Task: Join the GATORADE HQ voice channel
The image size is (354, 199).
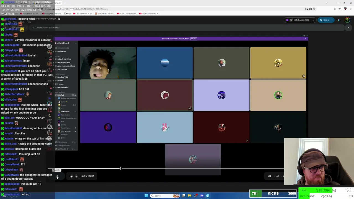Action: (x=63, y=149)
